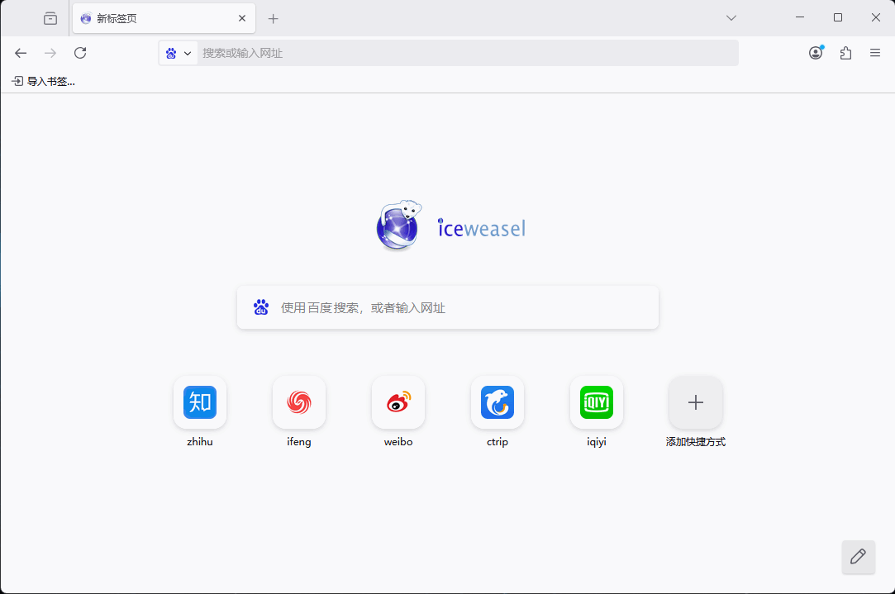The image size is (895, 594).
Task: Open the account profile icon
Action: (816, 53)
